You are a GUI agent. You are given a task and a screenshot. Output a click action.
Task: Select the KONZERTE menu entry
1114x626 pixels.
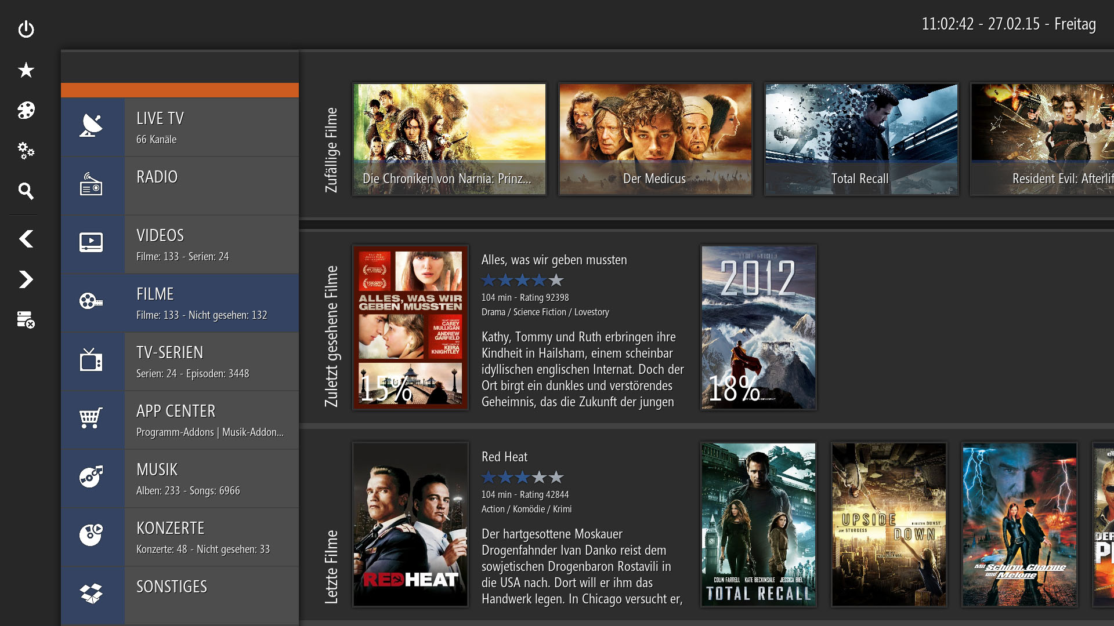pos(180,537)
